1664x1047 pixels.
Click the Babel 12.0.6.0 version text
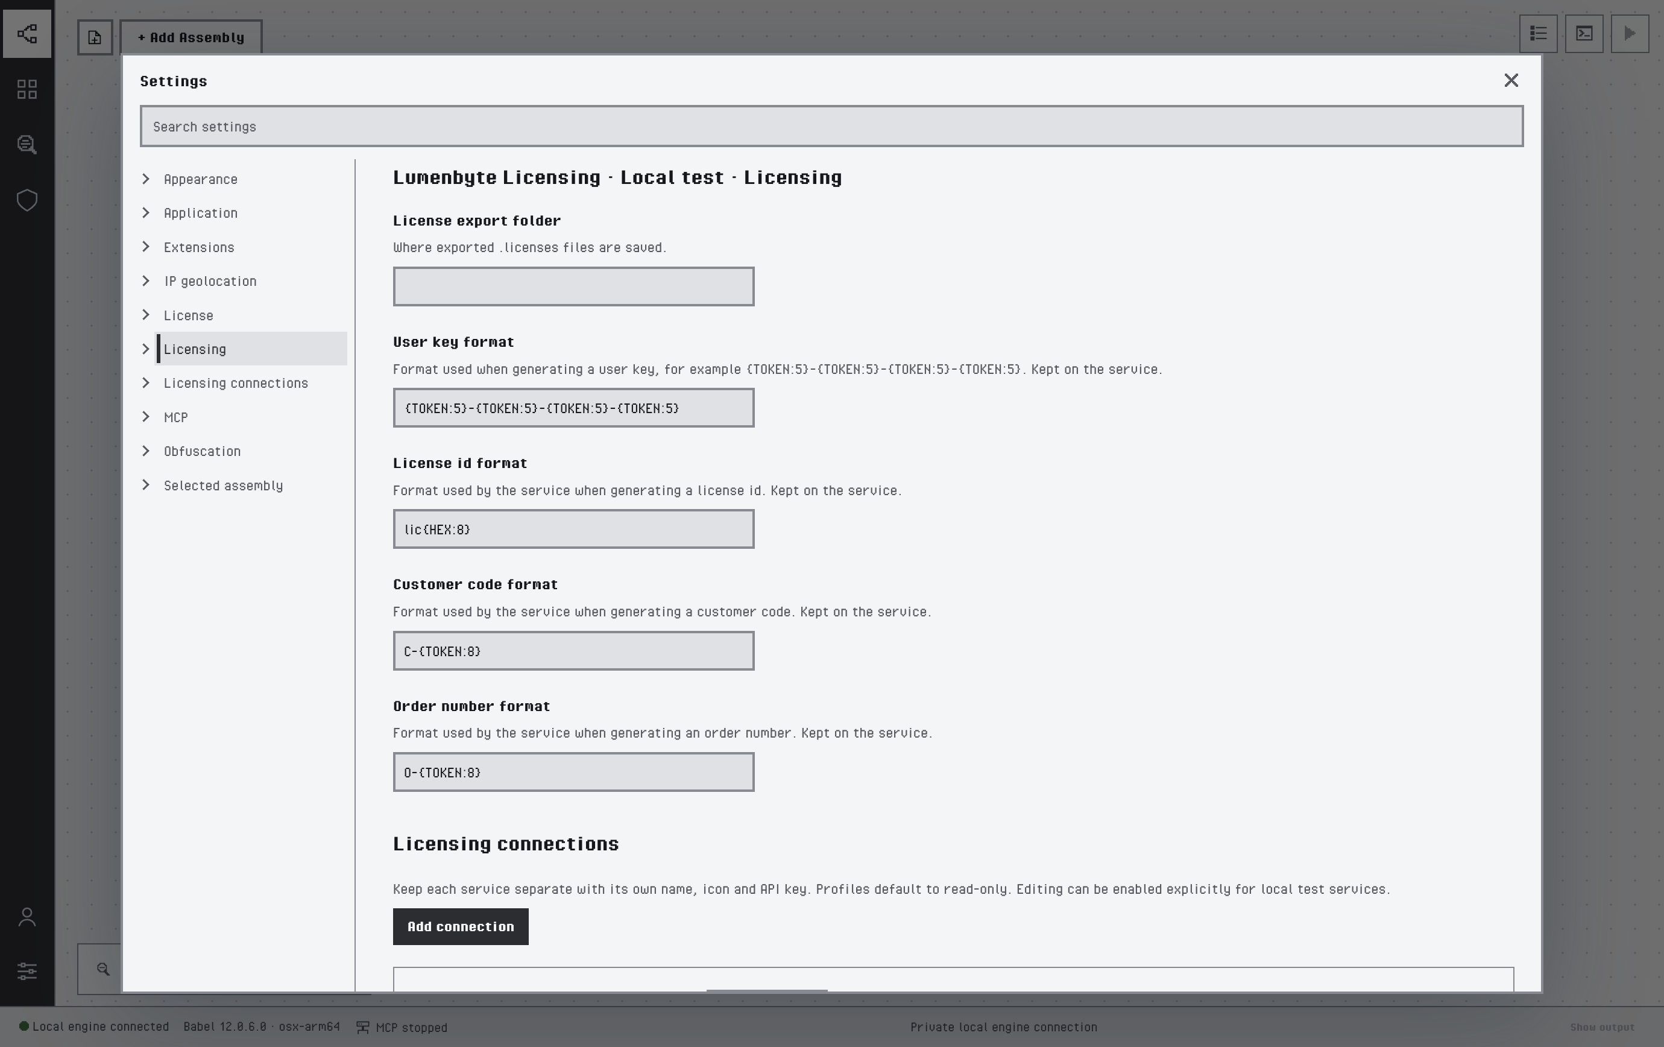(261, 1026)
